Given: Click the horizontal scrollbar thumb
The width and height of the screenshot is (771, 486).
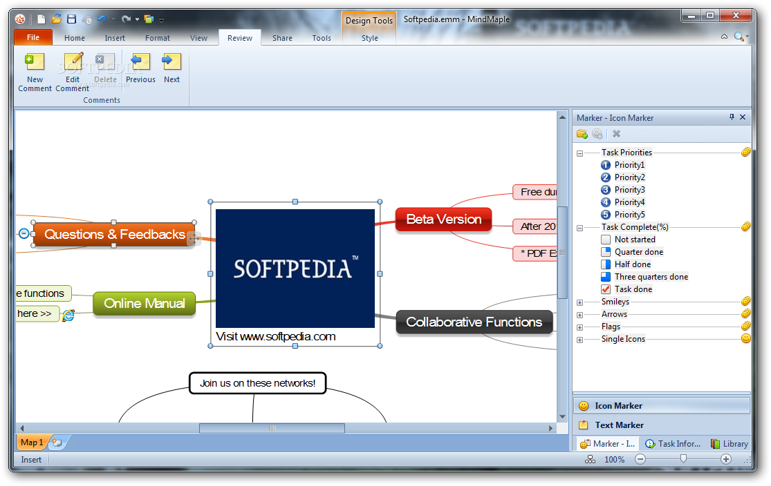Looking at the screenshot, I should 272,428.
